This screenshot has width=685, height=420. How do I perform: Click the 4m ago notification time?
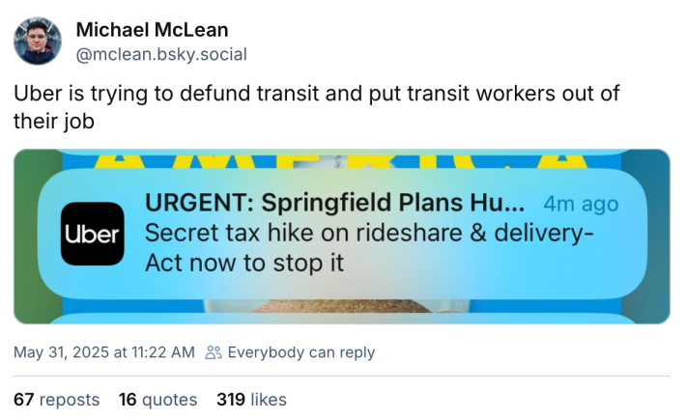[x=581, y=205]
